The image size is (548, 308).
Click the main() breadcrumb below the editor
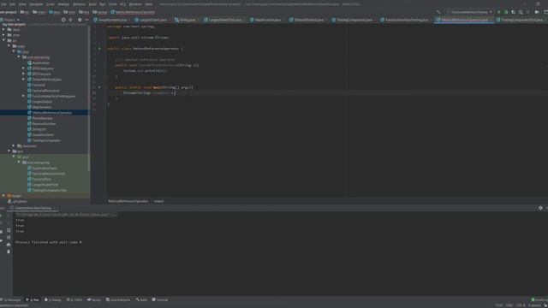click(x=158, y=201)
